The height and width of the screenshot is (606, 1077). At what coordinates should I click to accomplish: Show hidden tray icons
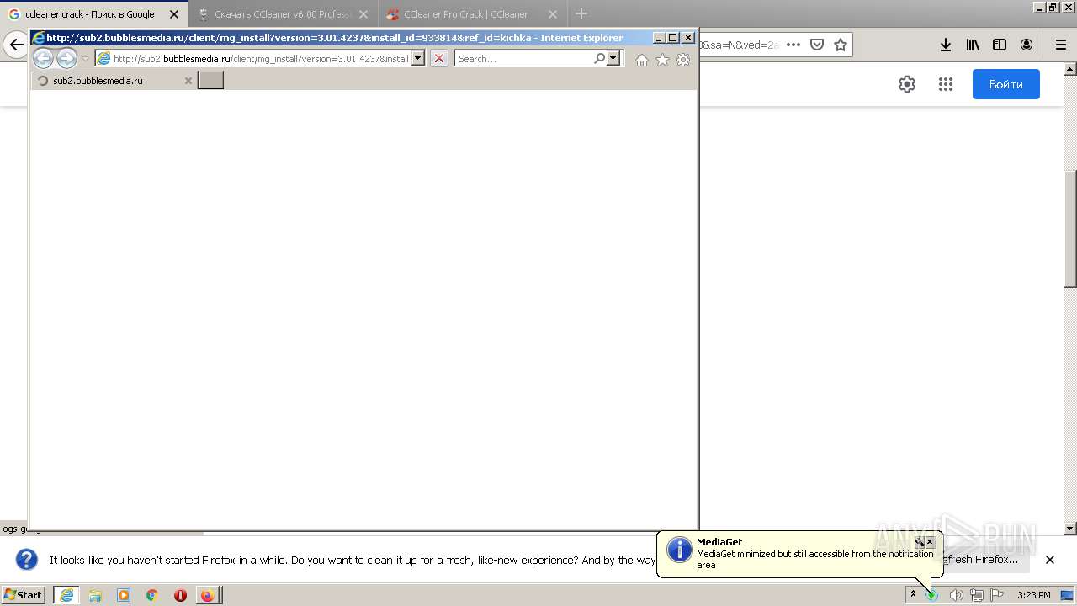pos(913,595)
